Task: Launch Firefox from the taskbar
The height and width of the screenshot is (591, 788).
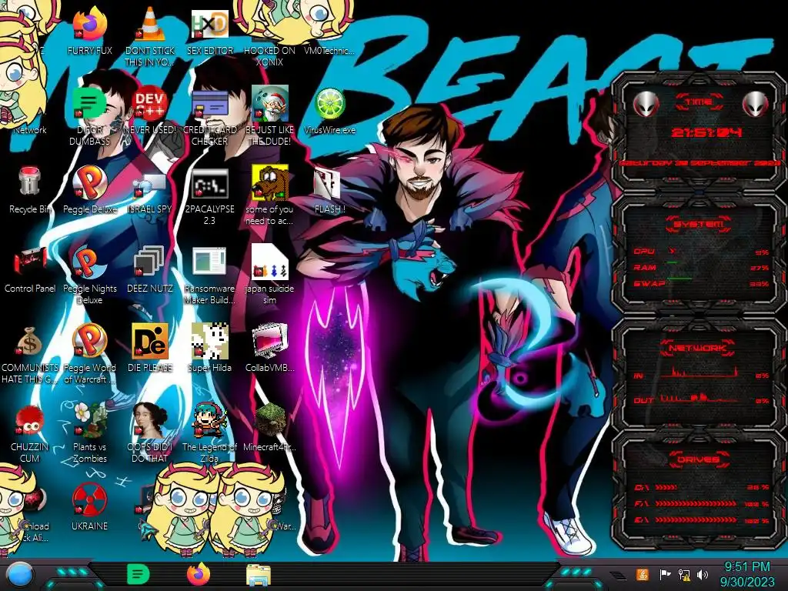Action: 198,574
